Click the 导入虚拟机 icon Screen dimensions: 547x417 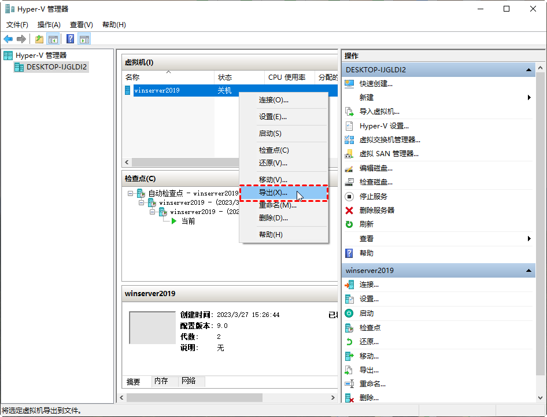tap(349, 112)
